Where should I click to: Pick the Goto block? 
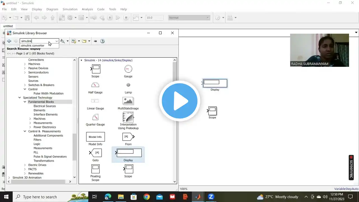point(95,155)
